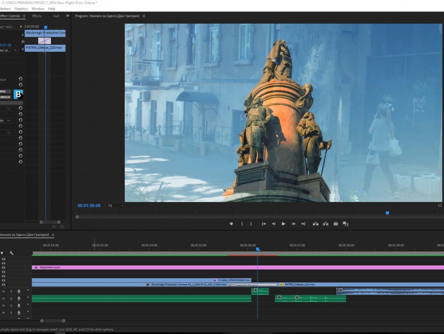This screenshot has height=334, width=444.
Task: Solo the second audio track
Action: pyautogui.click(x=11, y=298)
